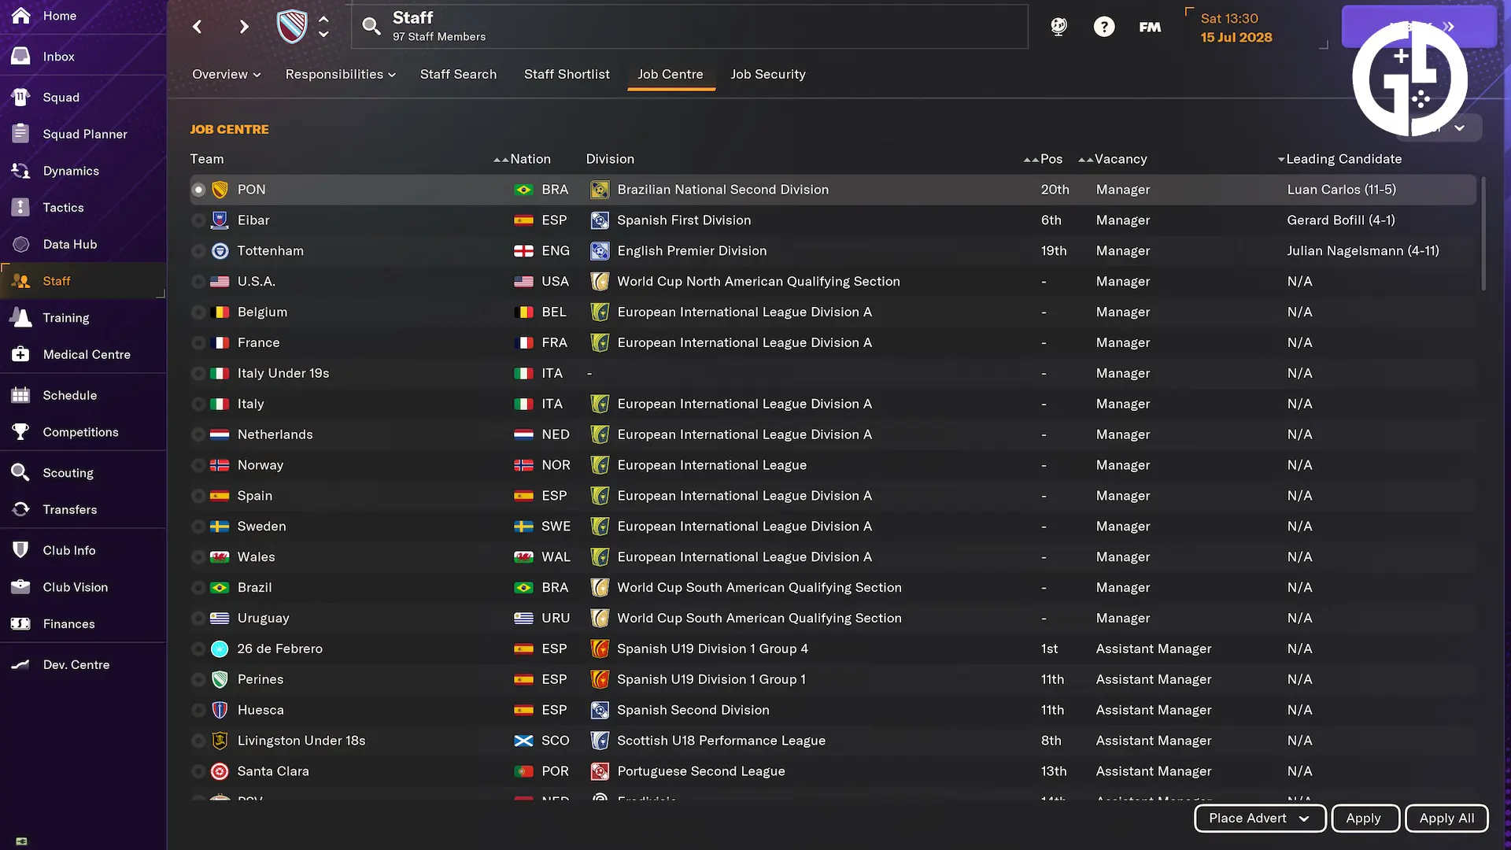The height and width of the screenshot is (850, 1511).
Task: Click the FM menu logo
Action: click(1150, 27)
